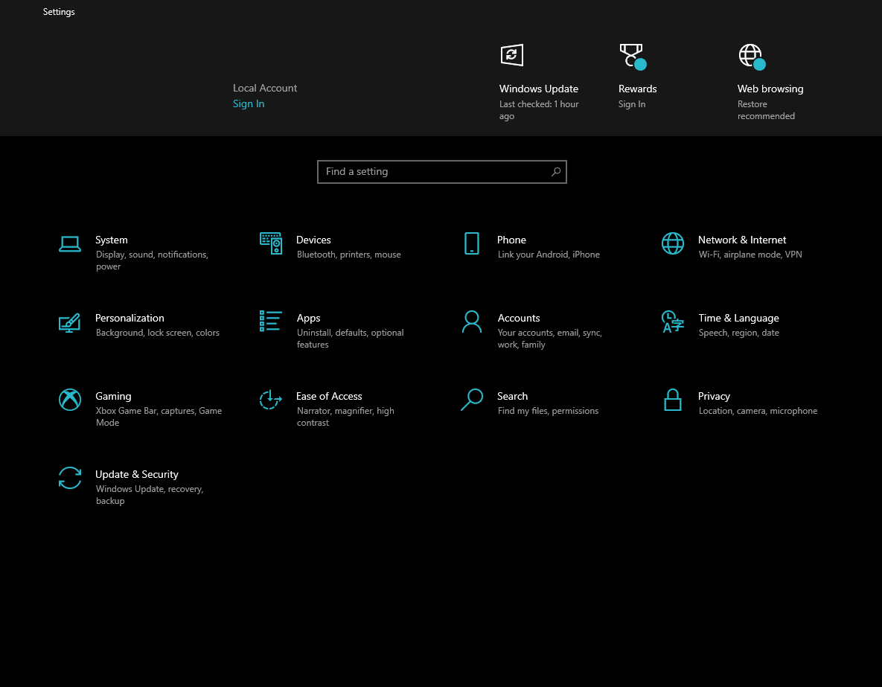Open the System settings title

click(112, 240)
